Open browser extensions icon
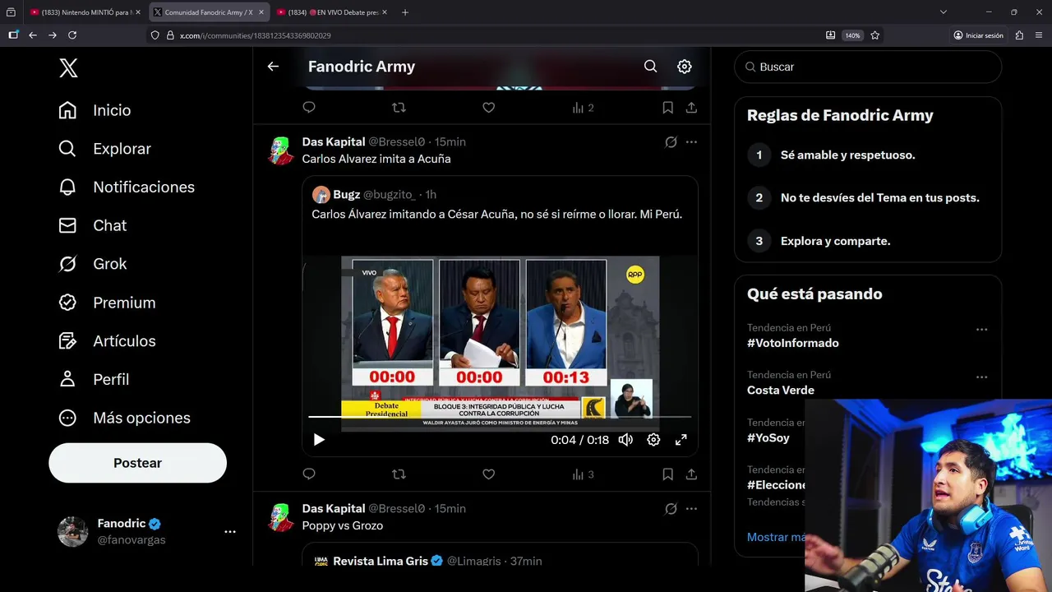 pyautogui.click(x=1020, y=35)
